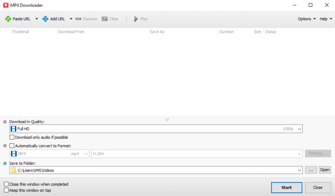Image resolution: width=335 pixels, height=196 pixels.
Task: Click the Paste URL green plus icon
Action: point(8,19)
